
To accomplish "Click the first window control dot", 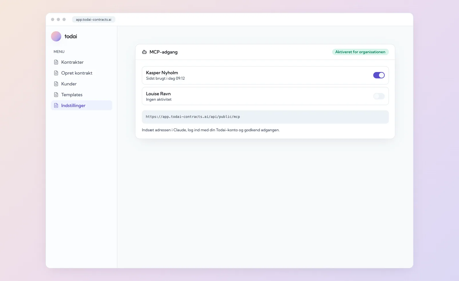I will 52,19.
